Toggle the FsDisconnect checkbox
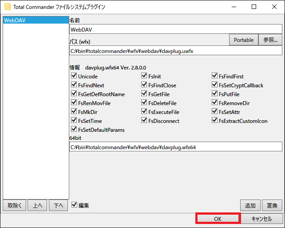Screen dimensions: 285x228 (144, 120)
